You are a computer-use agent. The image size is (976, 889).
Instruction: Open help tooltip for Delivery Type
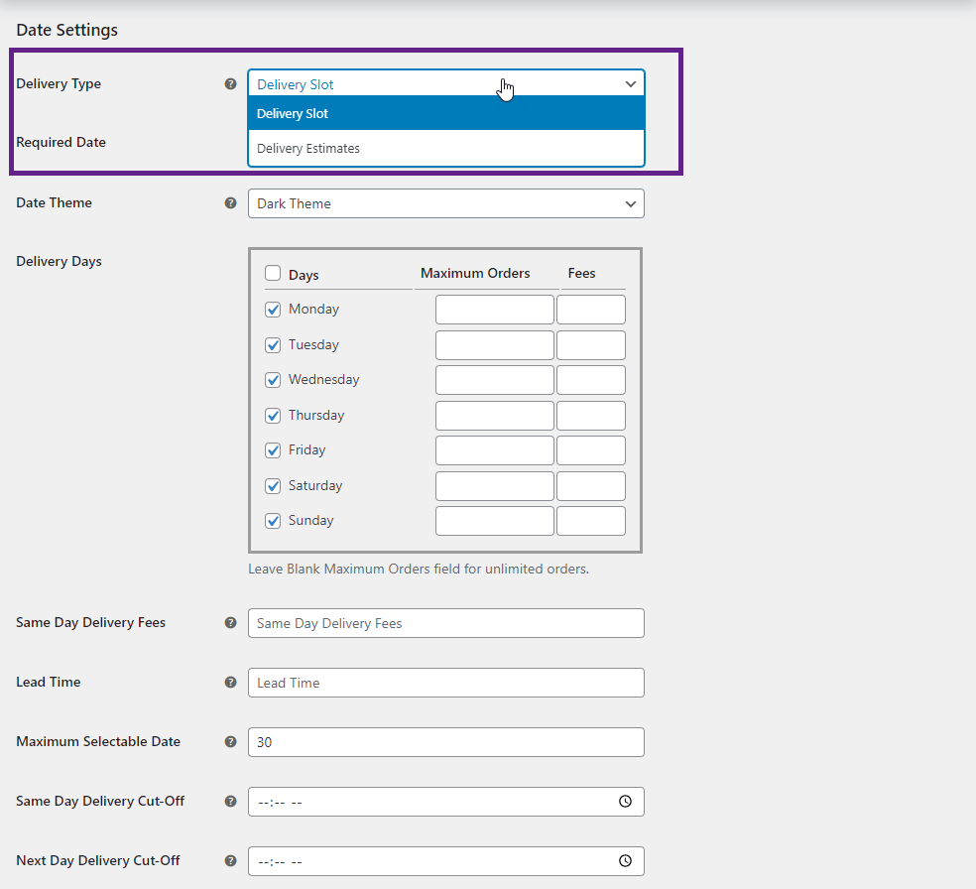[x=230, y=84]
